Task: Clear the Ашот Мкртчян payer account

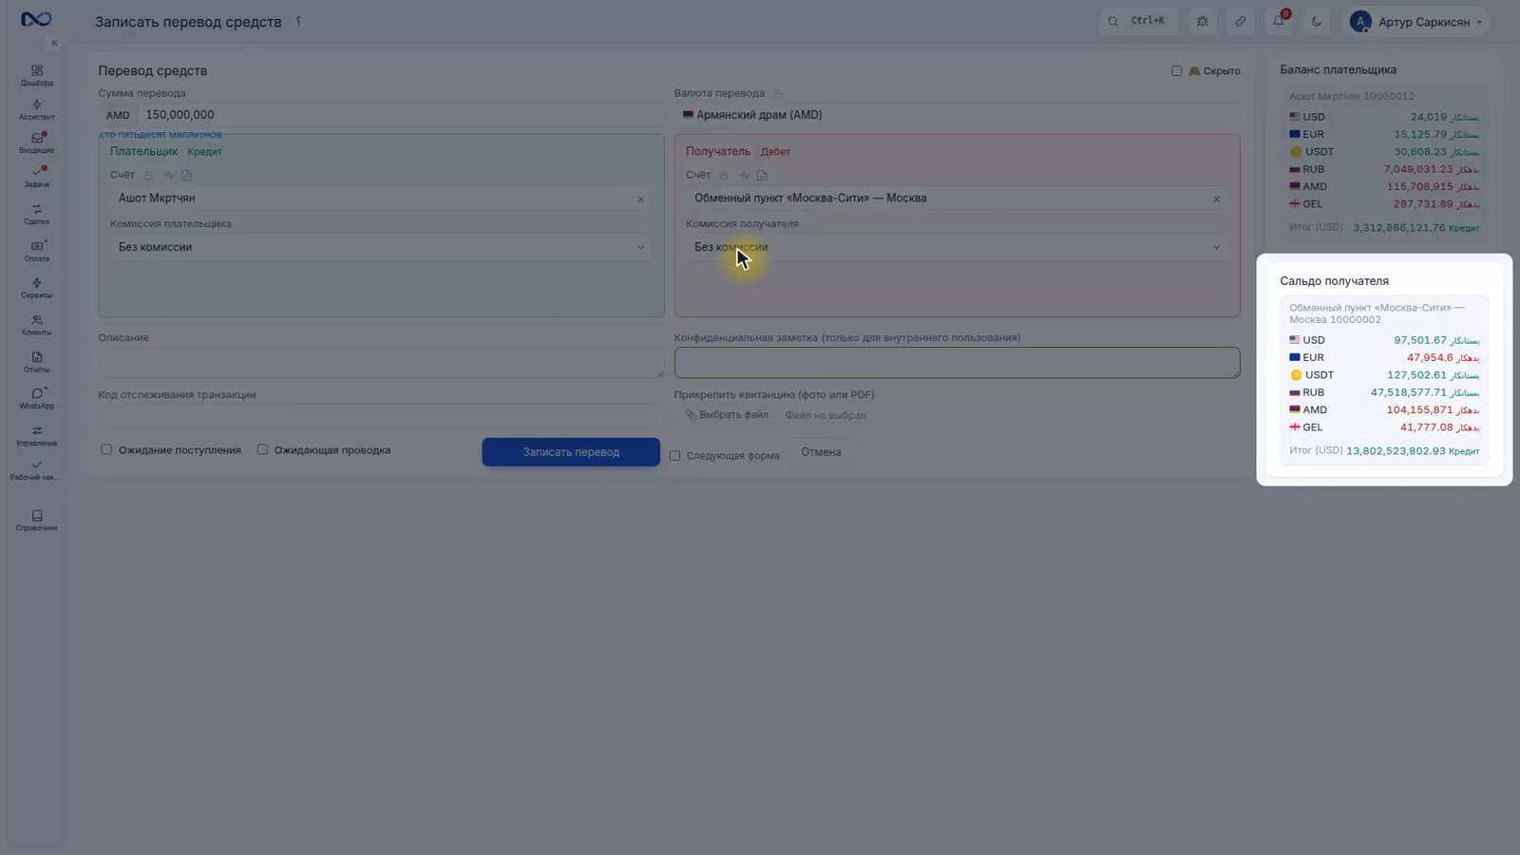Action: coord(640,199)
